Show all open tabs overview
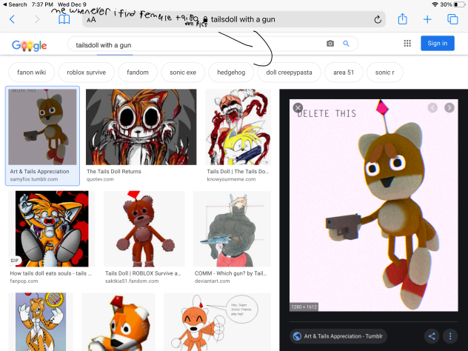 (452, 19)
